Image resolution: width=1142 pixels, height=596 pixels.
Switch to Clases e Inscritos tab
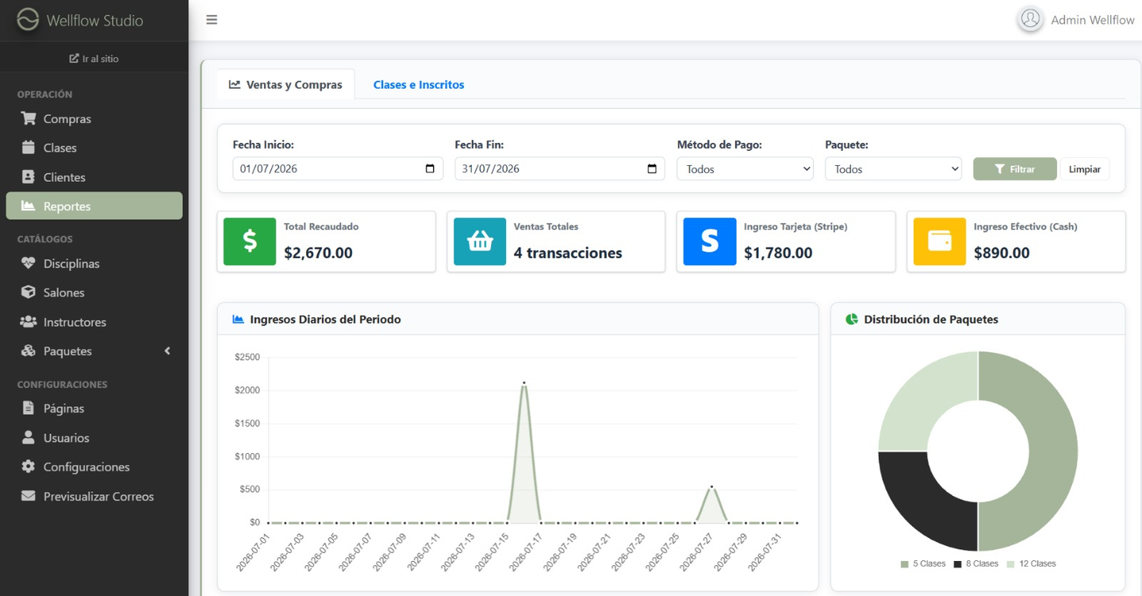(419, 84)
